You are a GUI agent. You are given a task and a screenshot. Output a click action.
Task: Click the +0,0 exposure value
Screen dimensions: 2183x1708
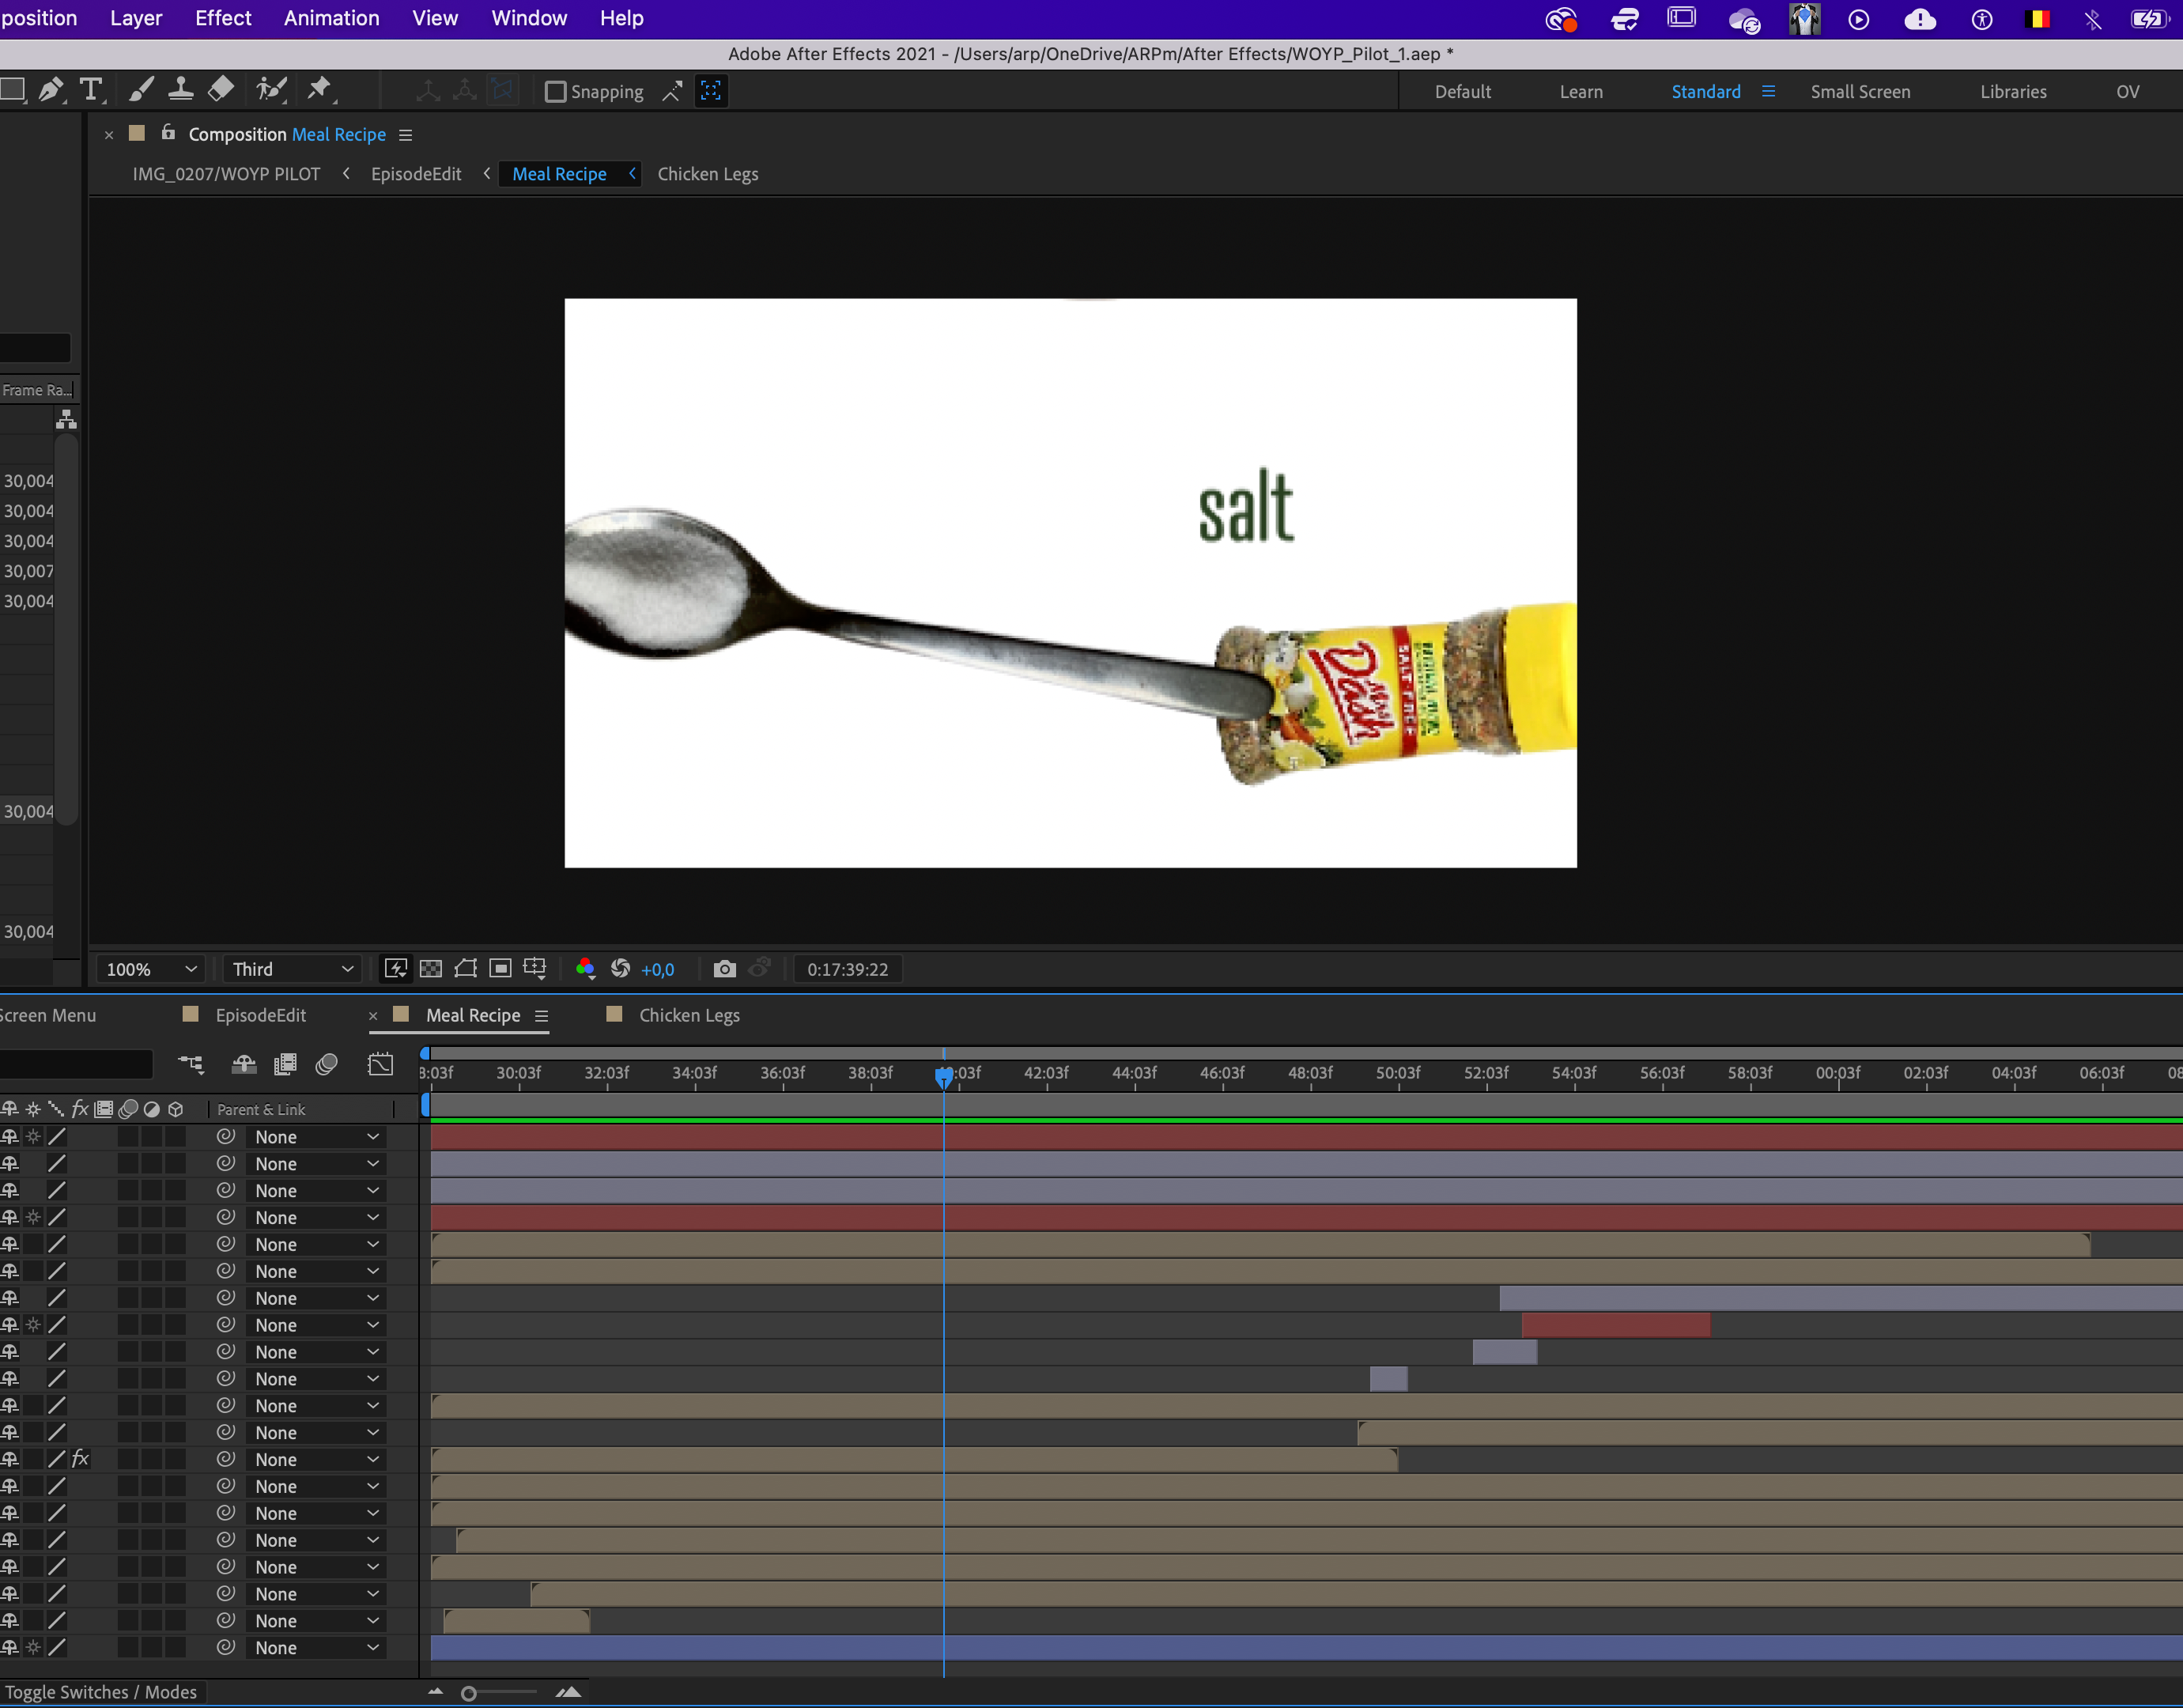point(658,970)
